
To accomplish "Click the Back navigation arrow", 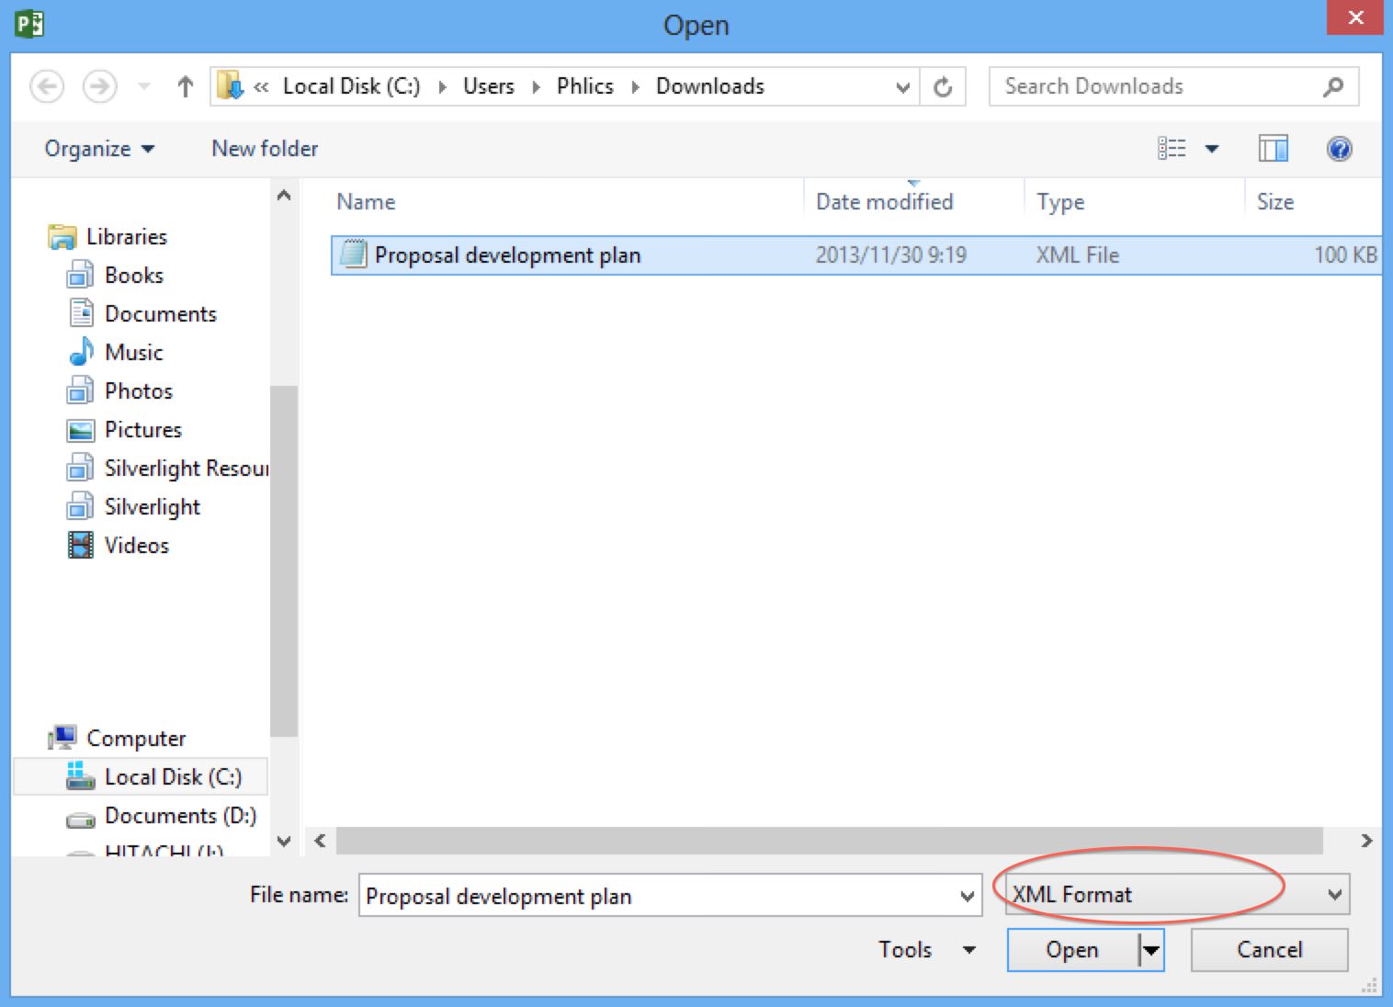I will (x=47, y=87).
